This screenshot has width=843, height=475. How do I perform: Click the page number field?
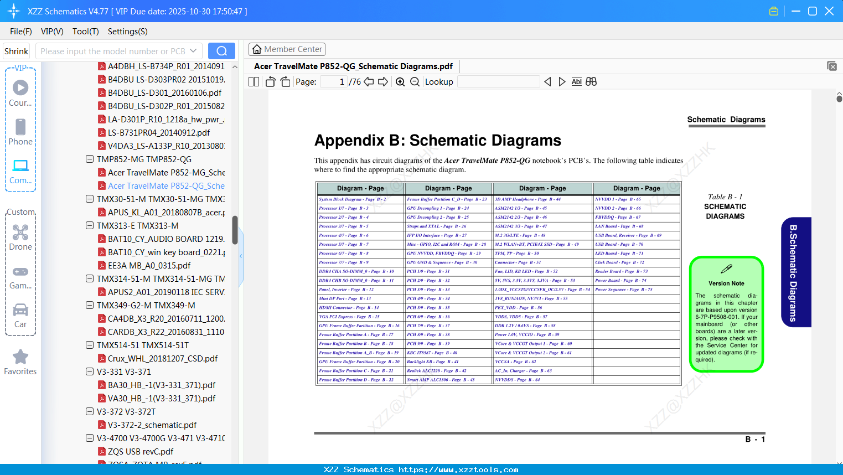(x=334, y=82)
